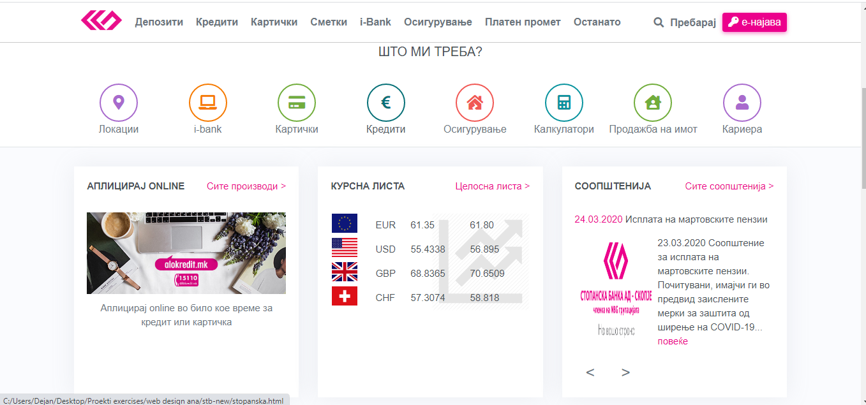Click the Кредити euro icon
This screenshot has width=866, height=405.
[x=385, y=103]
